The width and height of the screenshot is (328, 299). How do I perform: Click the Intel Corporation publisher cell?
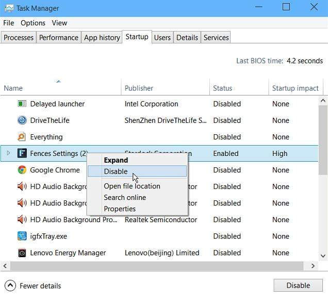click(151, 104)
